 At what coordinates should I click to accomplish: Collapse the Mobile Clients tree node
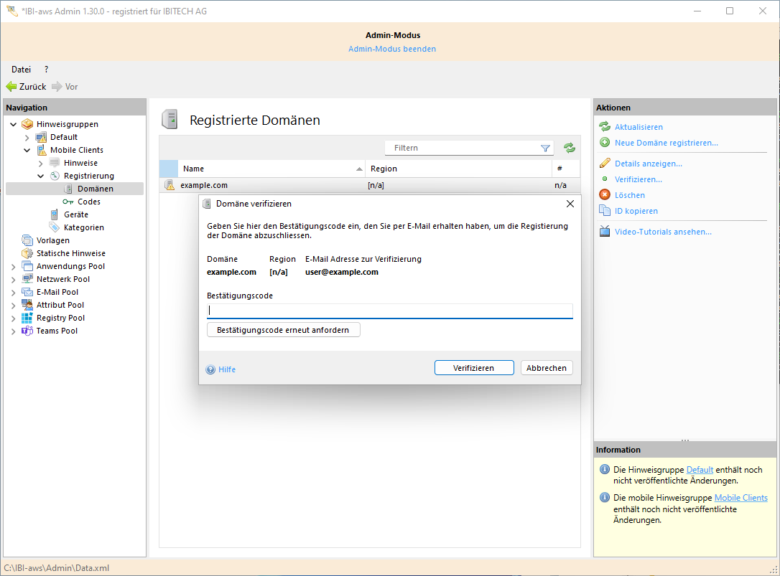[27, 151]
